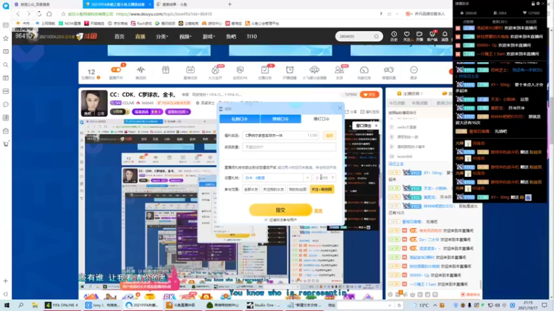Screen dimensions: 554x311
Task: Select the third participation range option
Action: pyautogui.click(x=298, y=189)
